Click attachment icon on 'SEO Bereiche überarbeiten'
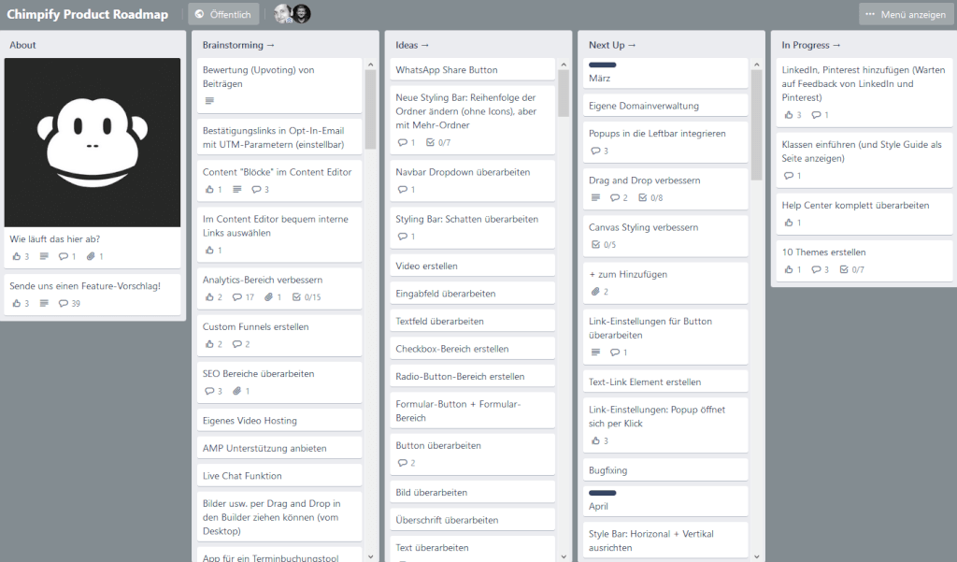The height and width of the screenshot is (562, 957). tap(236, 391)
